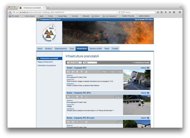Image resolution: width=190 pixels, height=138 pixels.
Task: Expand the Notizie bookmarks folder
Action: (96, 16)
